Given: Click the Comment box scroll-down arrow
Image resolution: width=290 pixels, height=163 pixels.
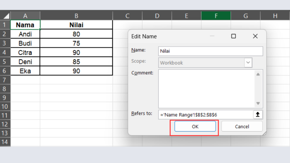Looking at the screenshot, I should click(258, 103).
